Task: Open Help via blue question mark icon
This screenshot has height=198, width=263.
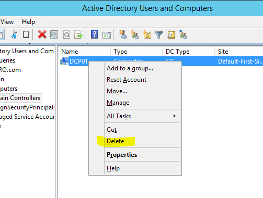Action: (94, 34)
